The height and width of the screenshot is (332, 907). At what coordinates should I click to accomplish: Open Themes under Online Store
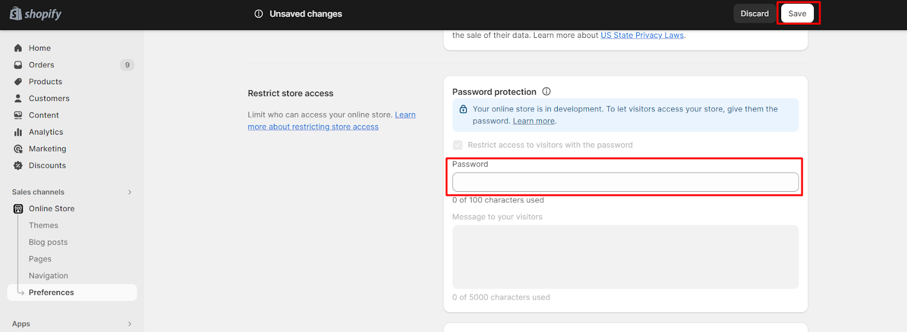coord(44,226)
